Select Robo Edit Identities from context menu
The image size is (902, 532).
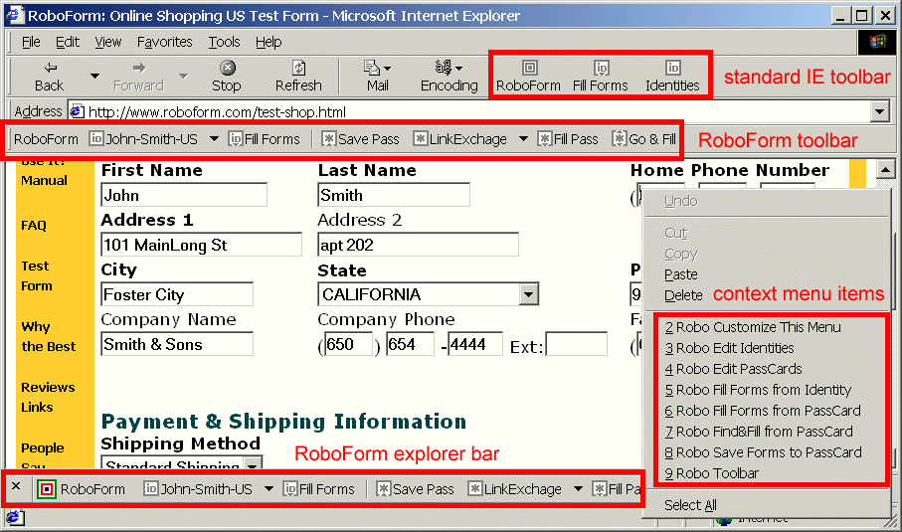[734, 348]
